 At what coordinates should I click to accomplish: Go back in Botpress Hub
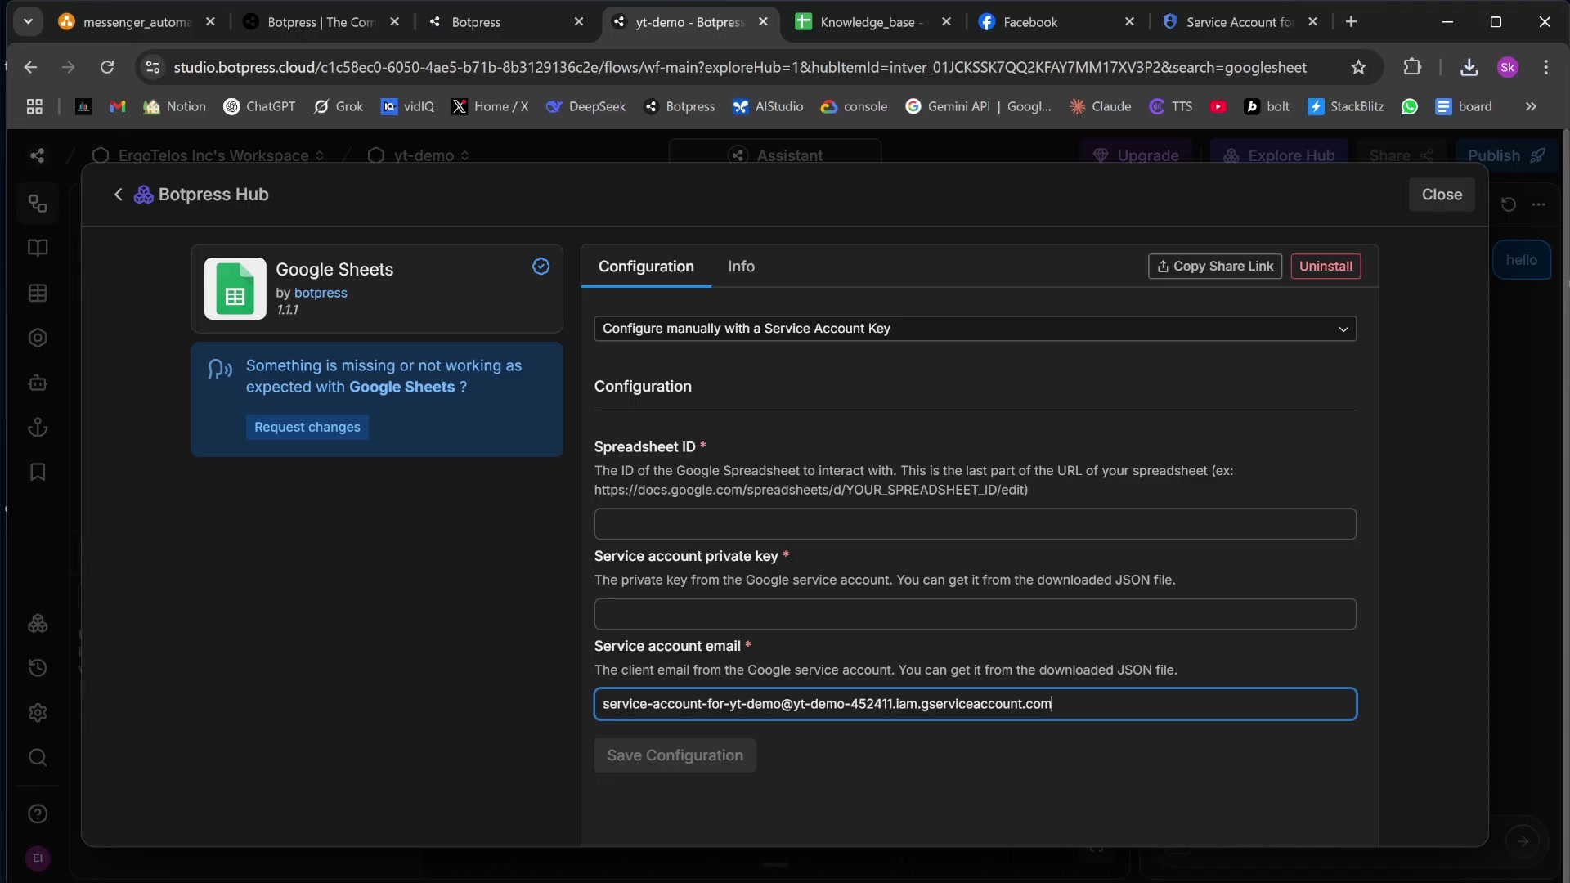tap(119, 195)
